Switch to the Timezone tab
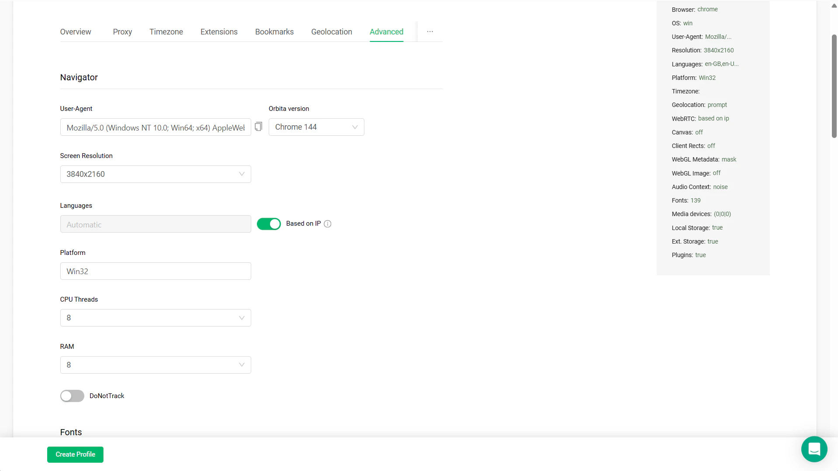Viewport: 838px width, 471px height. coord(166,31)
